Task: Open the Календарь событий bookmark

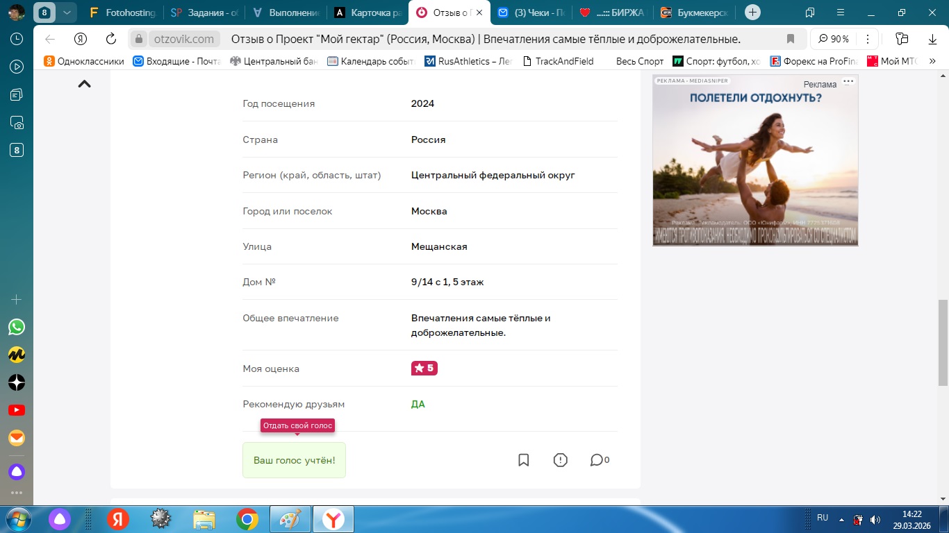Action: tap(371, 61)
